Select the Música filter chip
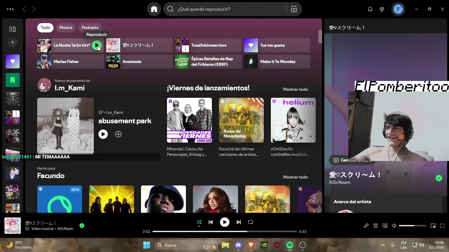The height and width of the screenshot is (252, 449). (66, 28)
